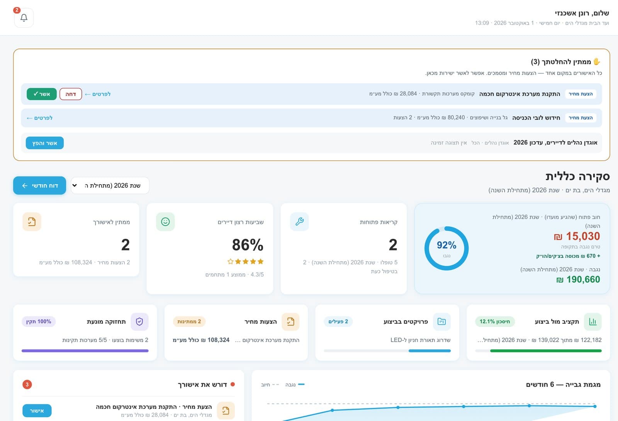This screenshot has width=618, height=421.
Task: Click the 2 ממתינות badge
Action: point(189,322)
